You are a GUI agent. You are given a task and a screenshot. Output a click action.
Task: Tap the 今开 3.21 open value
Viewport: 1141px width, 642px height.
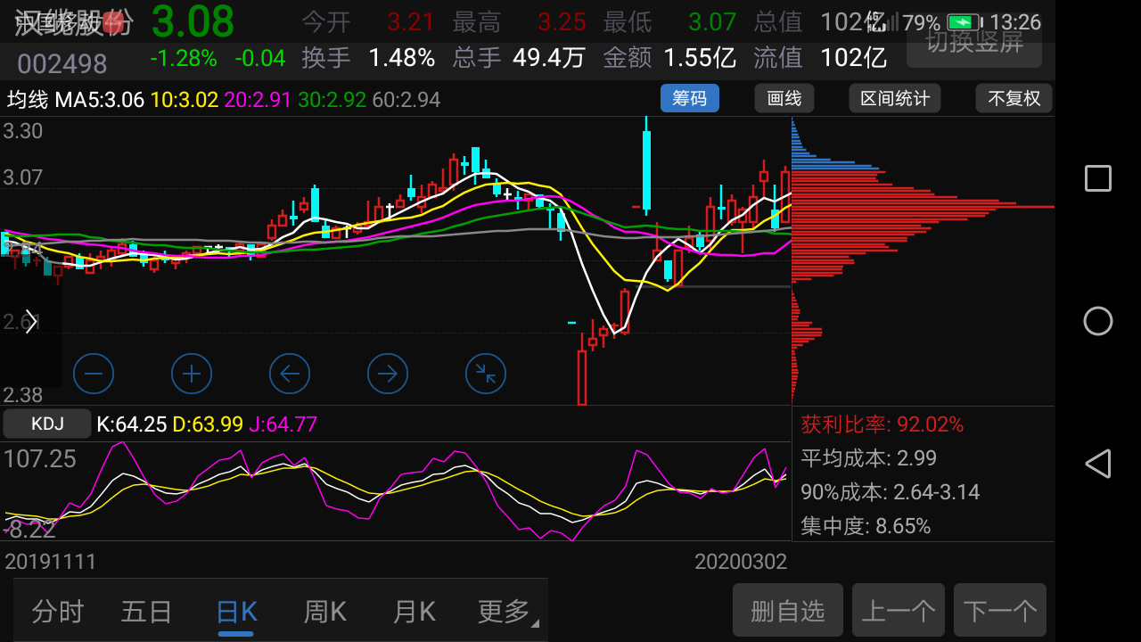[x=368, y=22]
